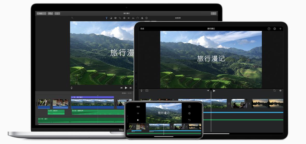Click voiceover microphone under MacBook viewer
The height and width of the screenshot is (144, 306).
[72, 88]
